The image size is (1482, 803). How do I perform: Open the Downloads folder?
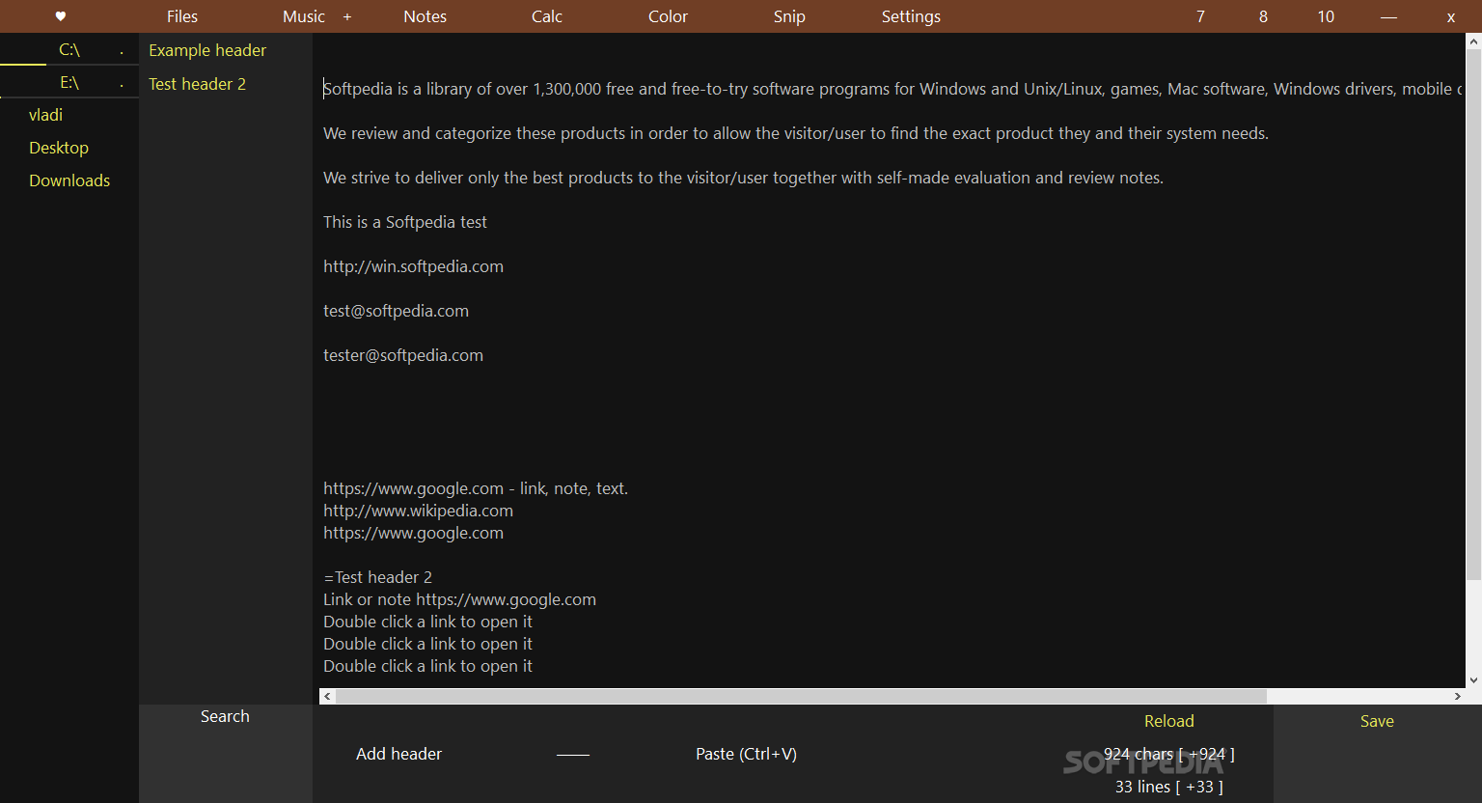pyautogui.click(x=69, y=180)
